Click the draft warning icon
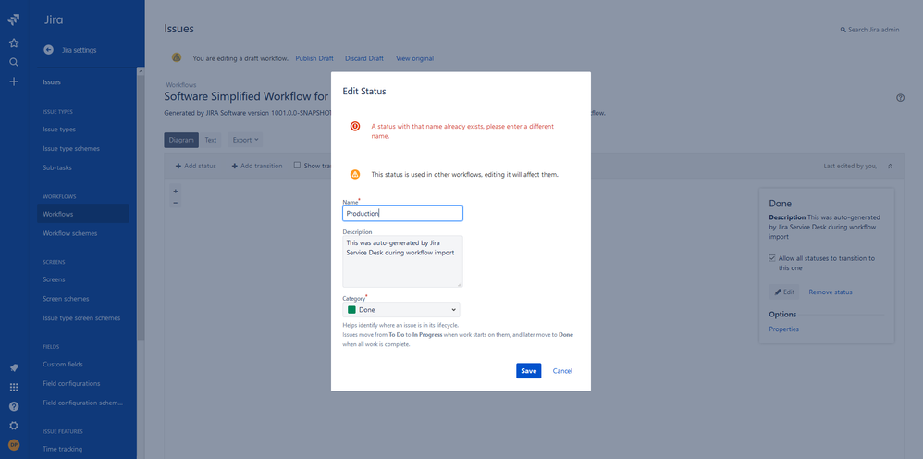Image resolution: width=923 pixels, height=459 pixels. coord(177,57)
